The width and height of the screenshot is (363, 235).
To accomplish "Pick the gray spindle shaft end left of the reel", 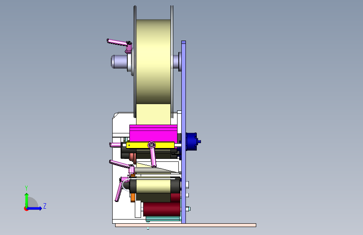I will (119, 61).
